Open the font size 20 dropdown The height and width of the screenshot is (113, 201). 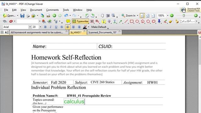coord(41,27)
